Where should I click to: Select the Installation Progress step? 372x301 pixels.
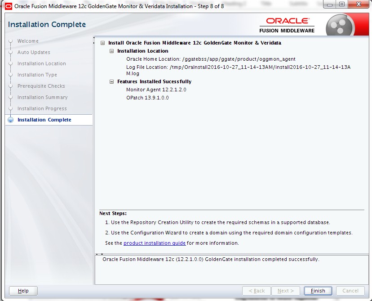42,108
